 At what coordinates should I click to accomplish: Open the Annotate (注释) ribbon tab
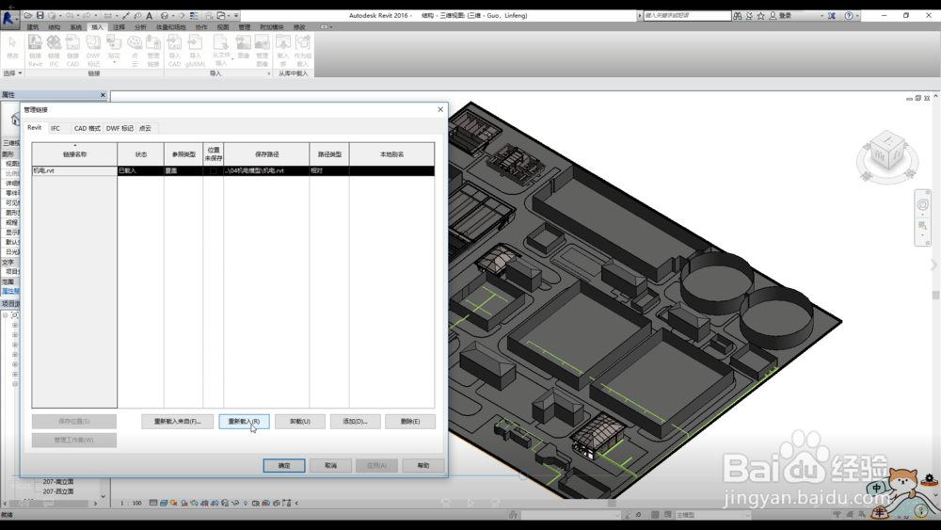[119, 27]
